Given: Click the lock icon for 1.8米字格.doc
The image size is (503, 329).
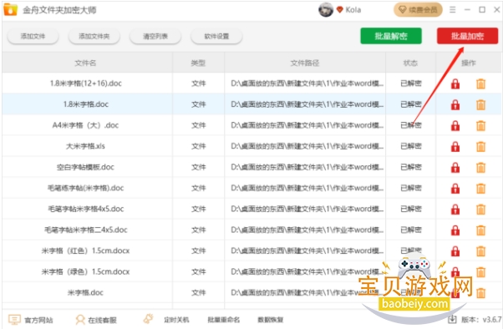Looking at the screenshot, I should coord(455,104).
